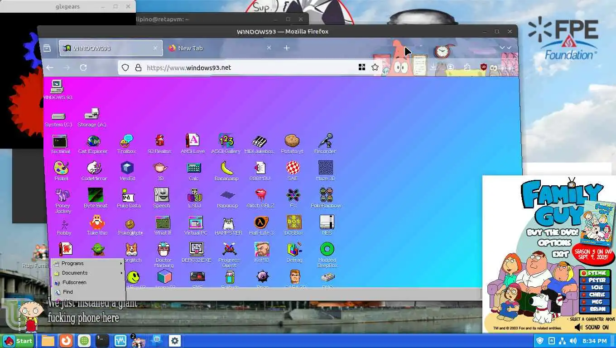This screenshot has height=348, width=616.
Task: Open the WINDOWS 93 computer icon
Action: click(57, 90)
